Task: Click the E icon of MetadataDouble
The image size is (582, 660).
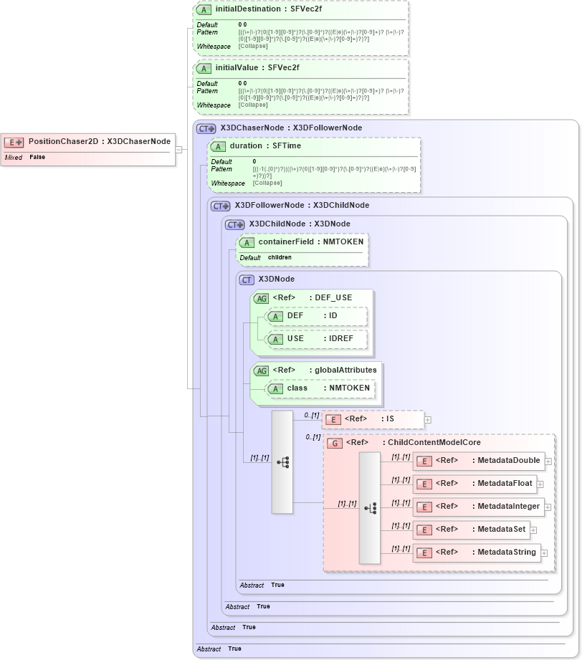Action: pyautogui.click(x=424, y=461)
